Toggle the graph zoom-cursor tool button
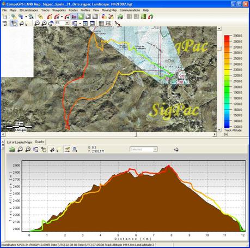The width and height of the screenshot is (250, 248). [52, 150]
